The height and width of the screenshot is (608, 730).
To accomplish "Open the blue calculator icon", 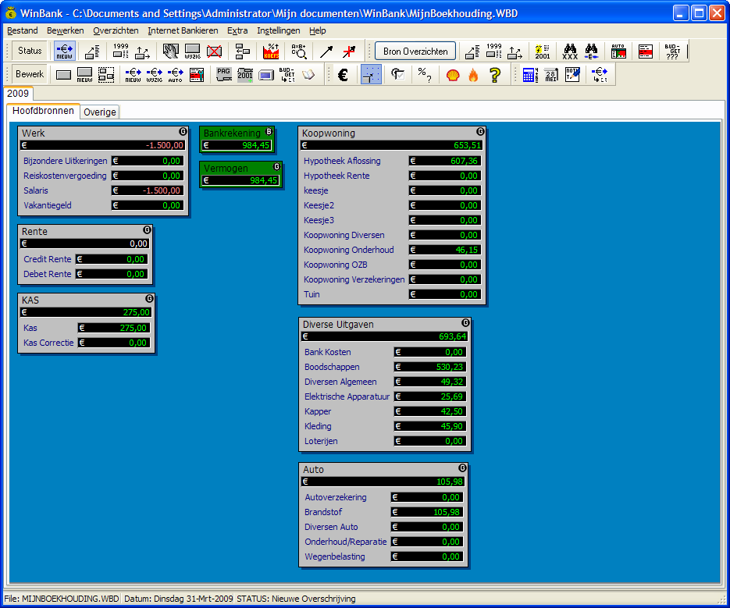I will 529,74.
